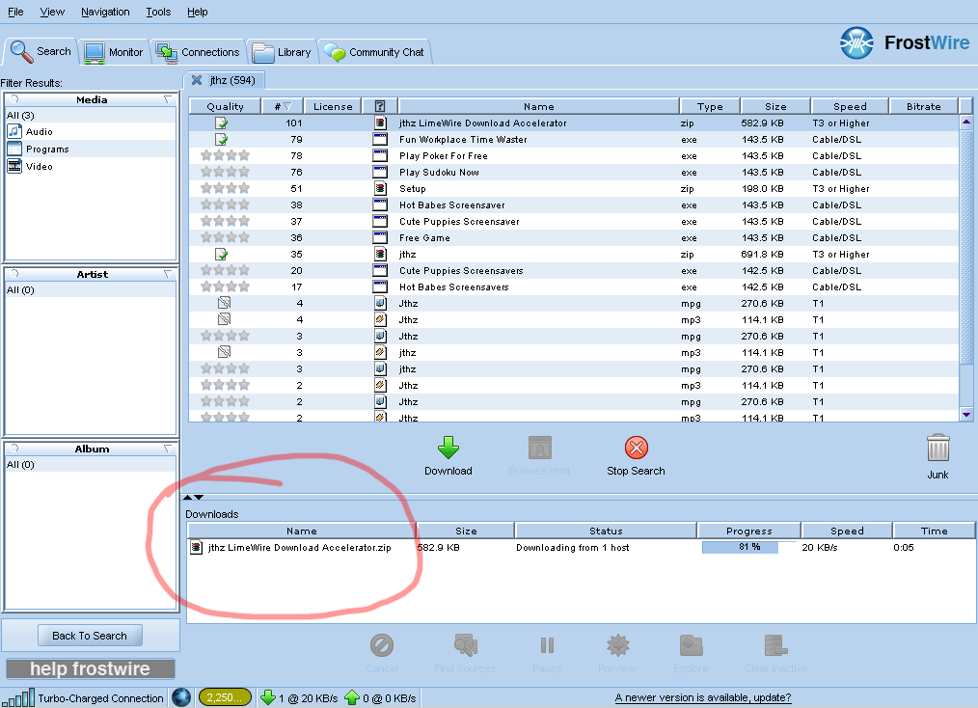Switch to the Monitor tab

114,52
